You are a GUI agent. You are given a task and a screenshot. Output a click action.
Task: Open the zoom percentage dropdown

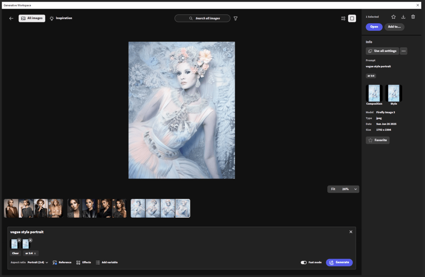pos(355,189)
